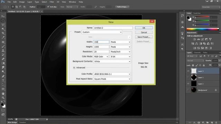Select the Zoom tool in the toolbox

[3, 98]
